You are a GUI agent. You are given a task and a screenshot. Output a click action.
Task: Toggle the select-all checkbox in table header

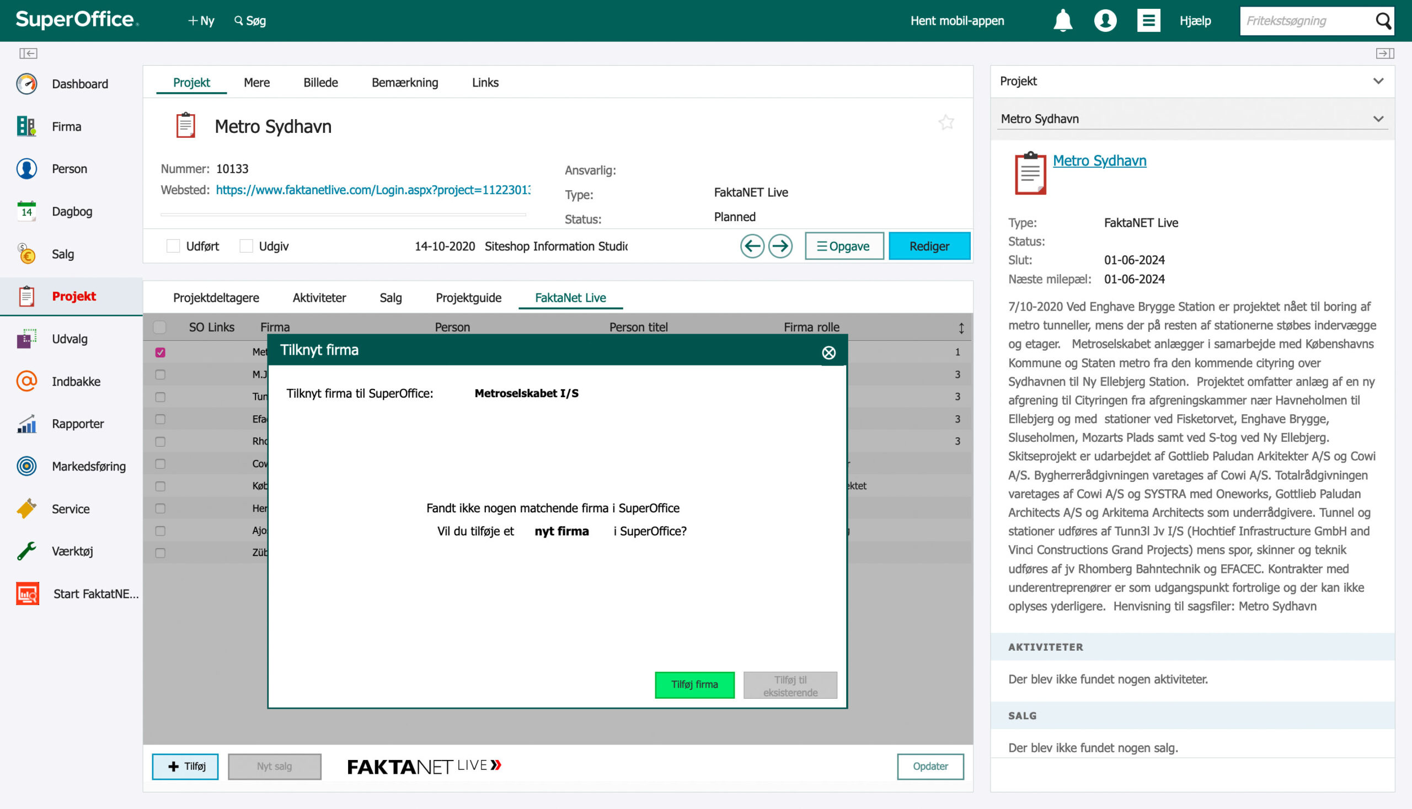click(x=159, y=326)
